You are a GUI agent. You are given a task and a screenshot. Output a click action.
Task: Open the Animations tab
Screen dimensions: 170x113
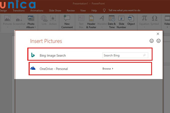tap(37, 10)
